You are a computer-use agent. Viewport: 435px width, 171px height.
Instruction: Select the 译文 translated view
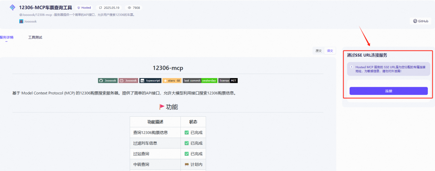pyautogui.click(x=330, y=51)
